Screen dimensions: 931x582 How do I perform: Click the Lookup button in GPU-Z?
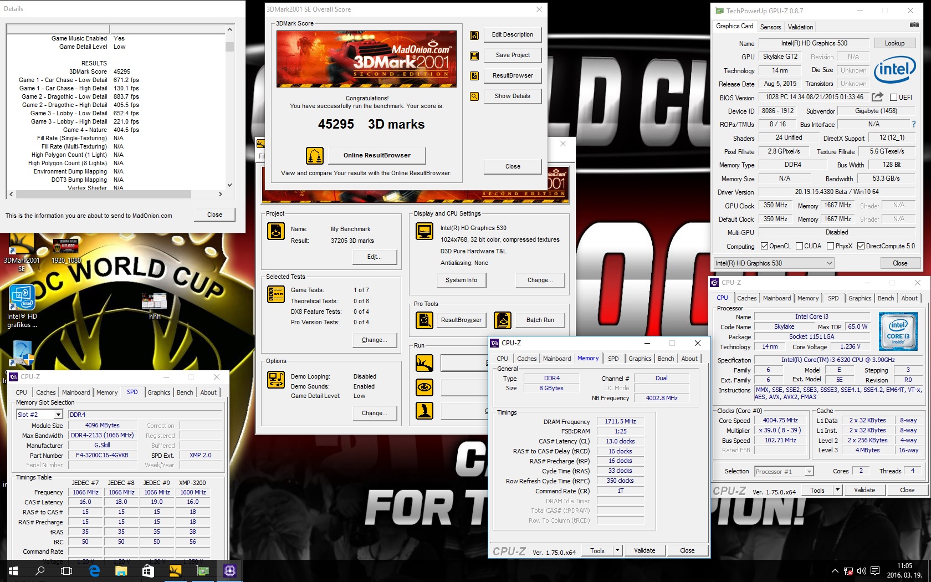coord(894,43)
